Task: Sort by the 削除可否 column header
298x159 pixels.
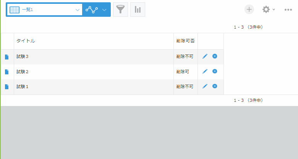Action: tap(185, 41)
